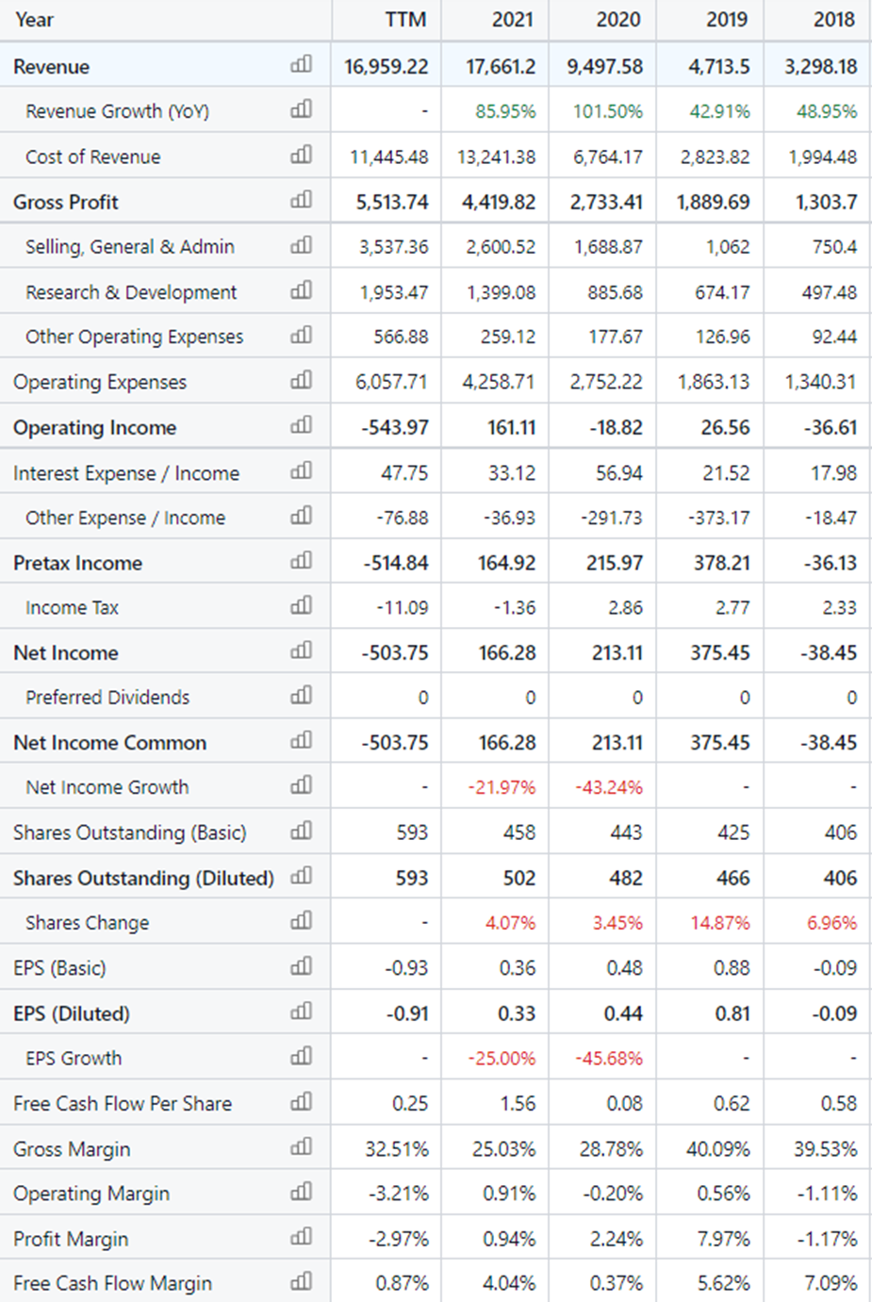Click chart icon for Operating Income
Viewport: 872px width, 1302px height.
point(301,425)
